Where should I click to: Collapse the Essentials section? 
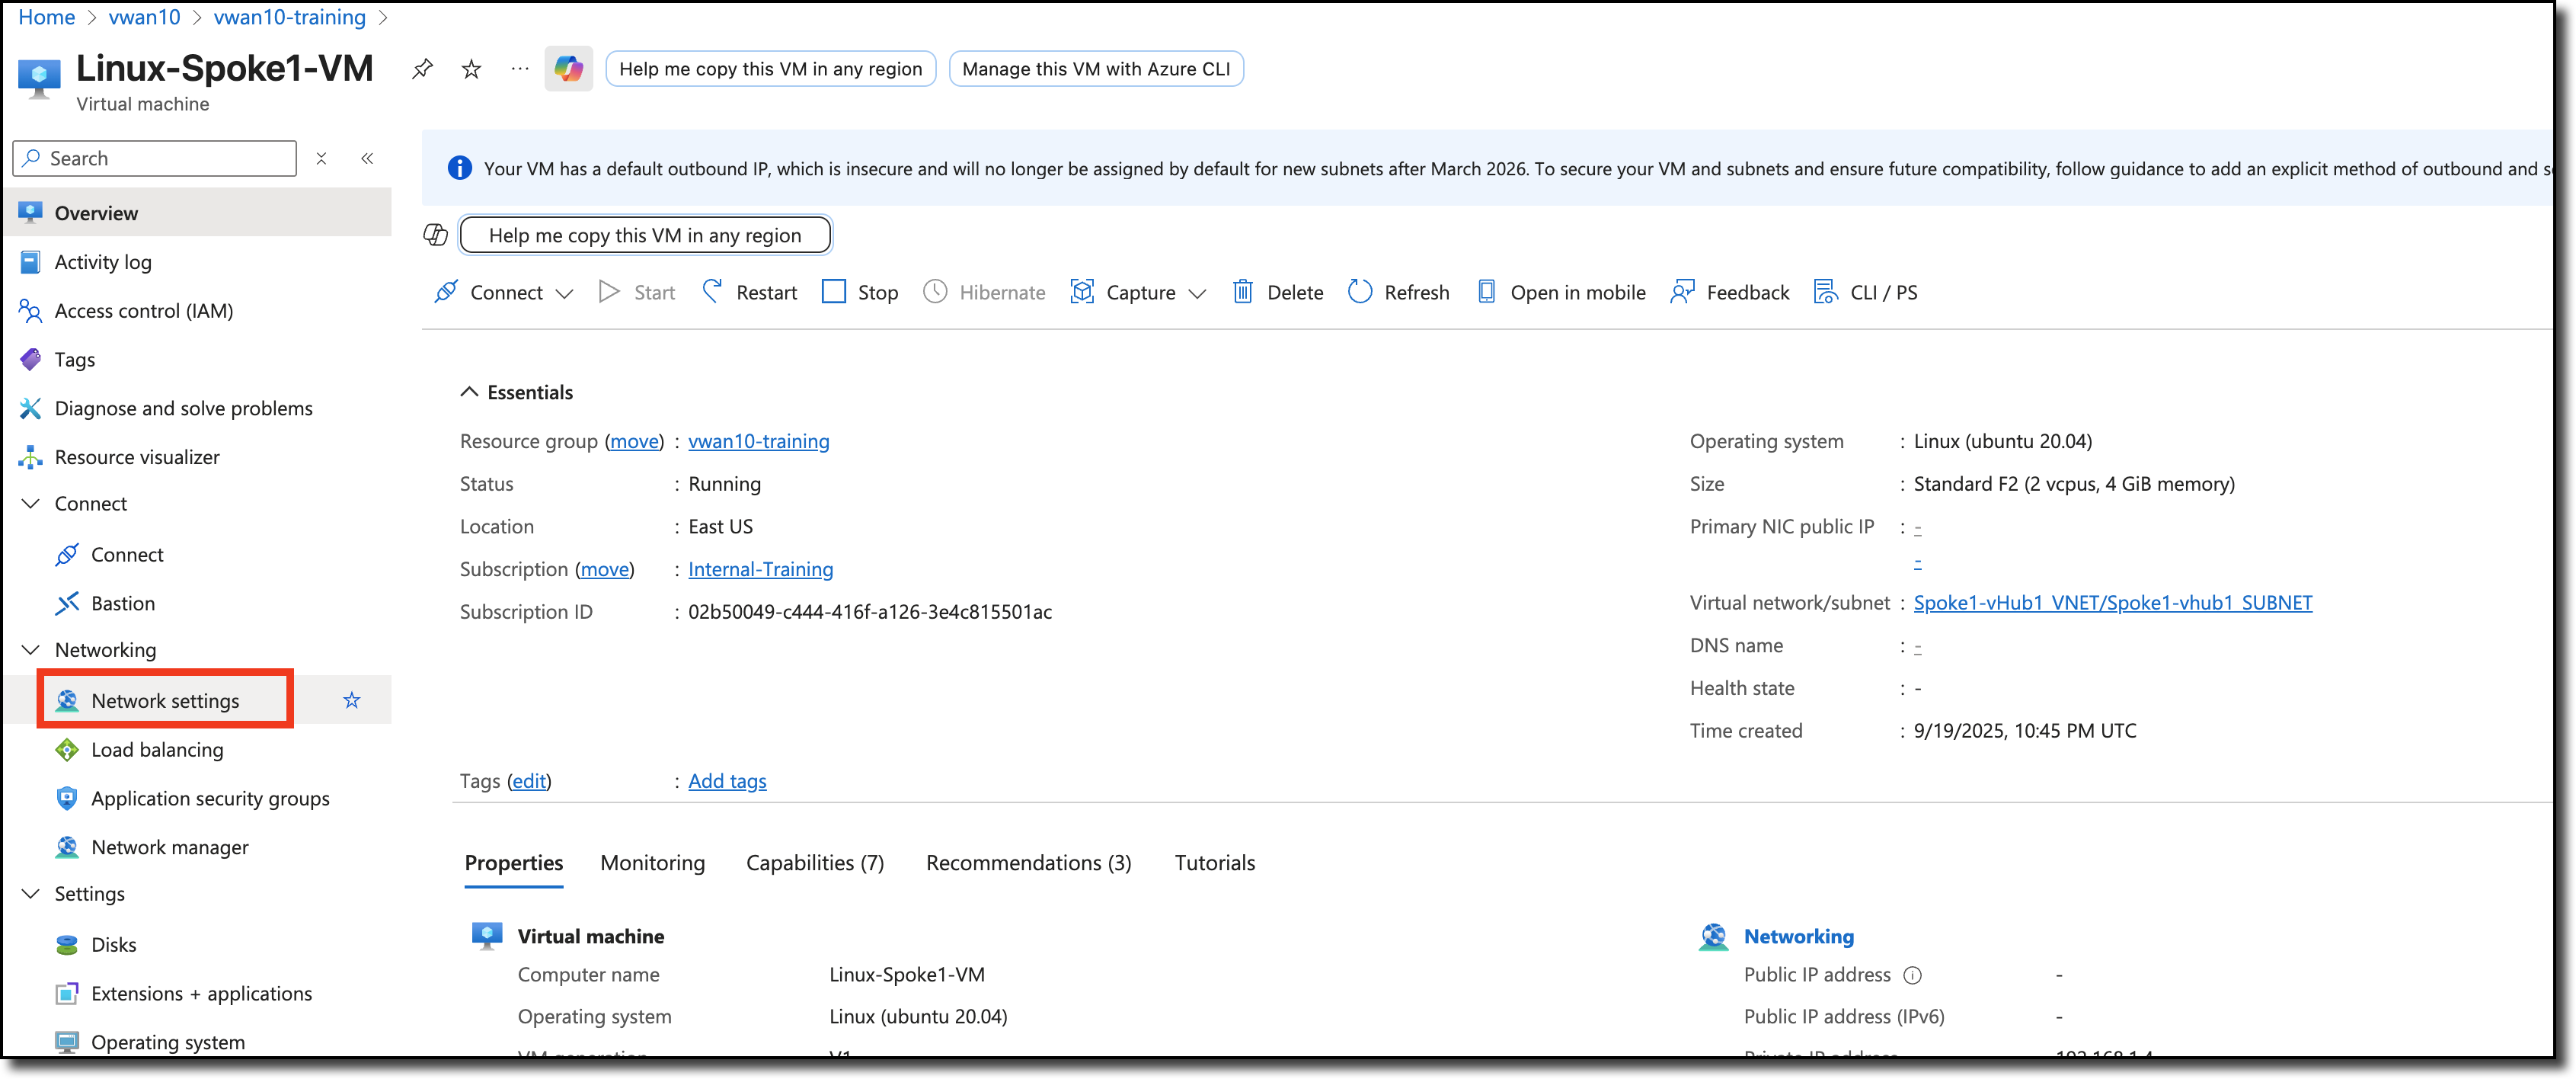(x=469, y=392)
